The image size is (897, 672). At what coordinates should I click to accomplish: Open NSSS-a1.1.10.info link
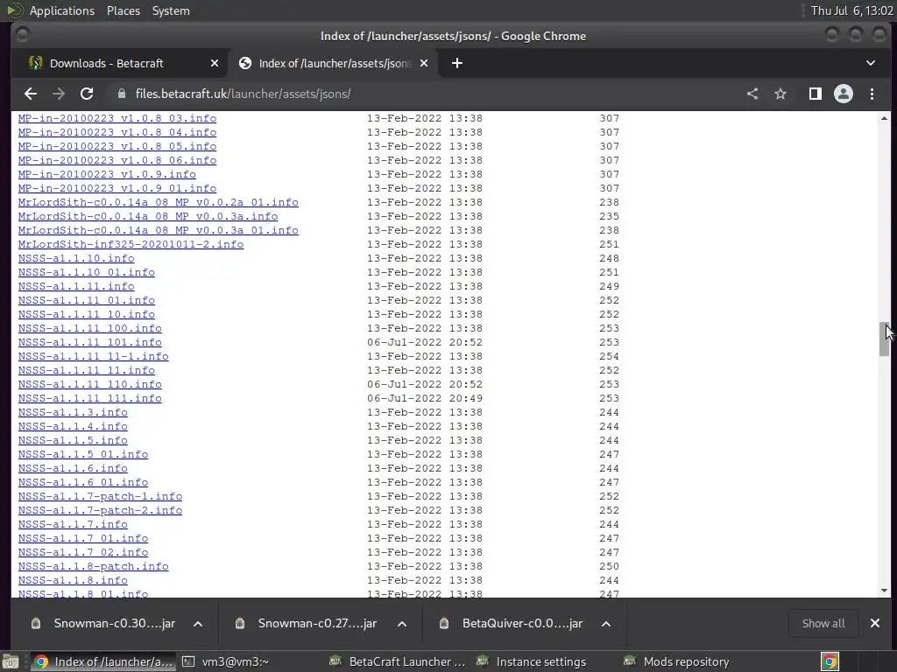pyautogui.click(x=76, y=258)
